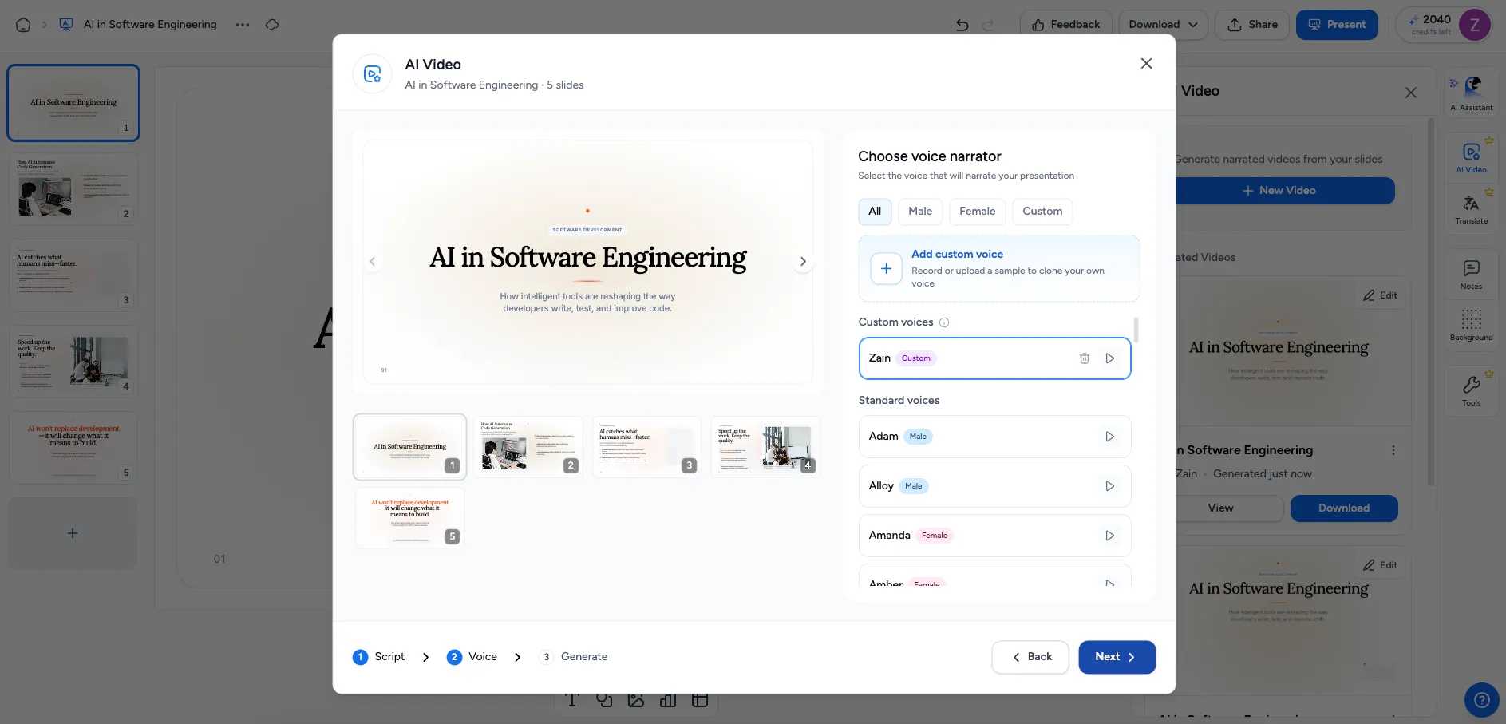Screen dimensions: 1506x724
Task: Open the generated video's three-dot options
Action: (1393, 450)
